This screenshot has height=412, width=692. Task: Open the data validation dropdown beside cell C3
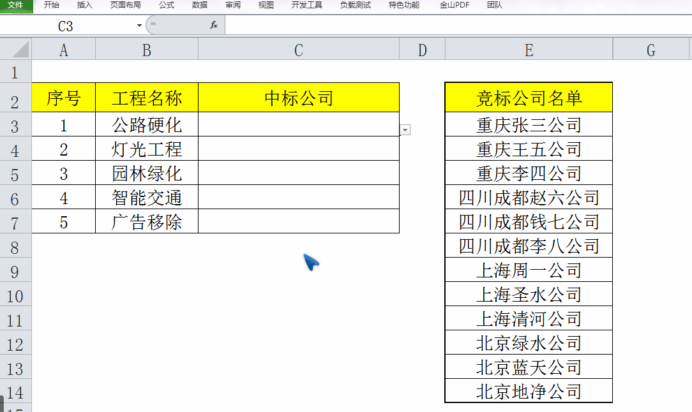coord(405,129)
